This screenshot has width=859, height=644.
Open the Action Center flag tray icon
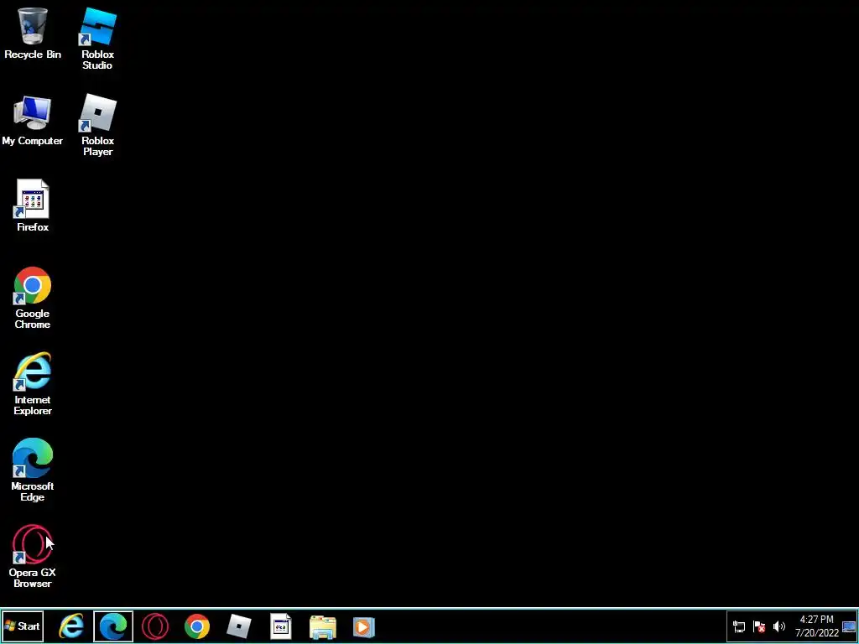[758, 626]
